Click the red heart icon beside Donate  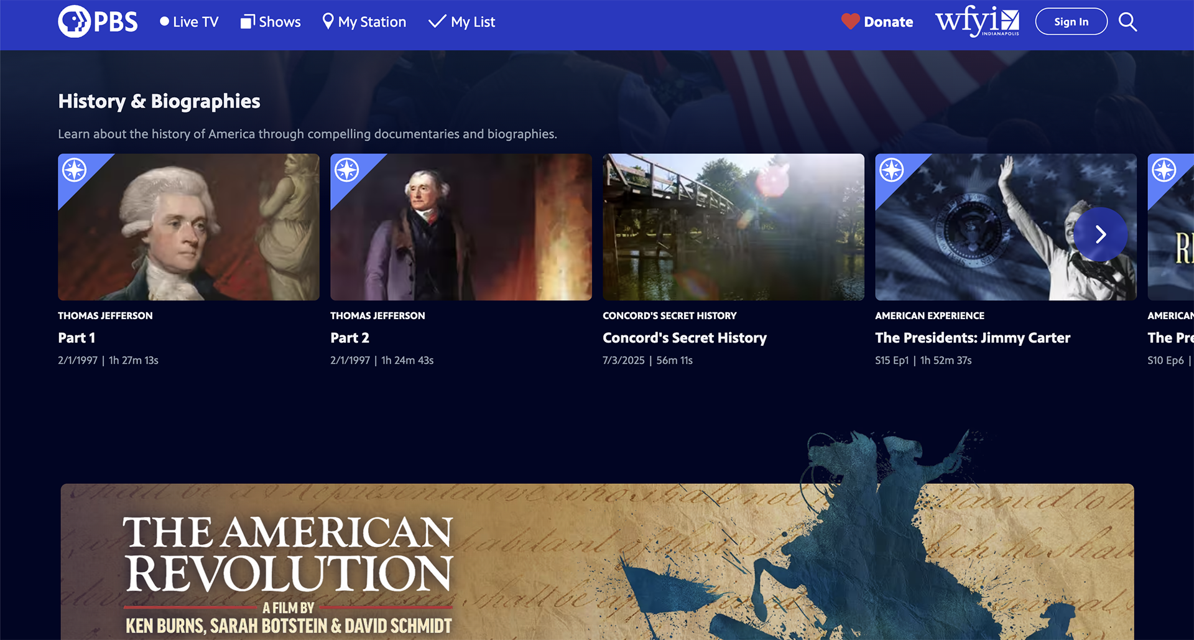tap(849, 21)
